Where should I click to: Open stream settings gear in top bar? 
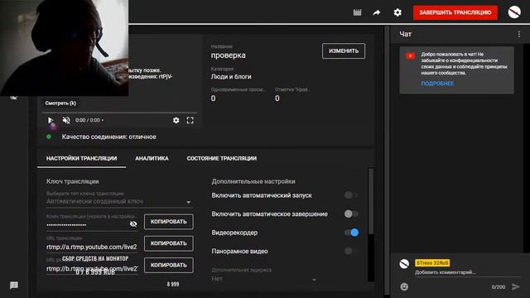tap(397, 12)
